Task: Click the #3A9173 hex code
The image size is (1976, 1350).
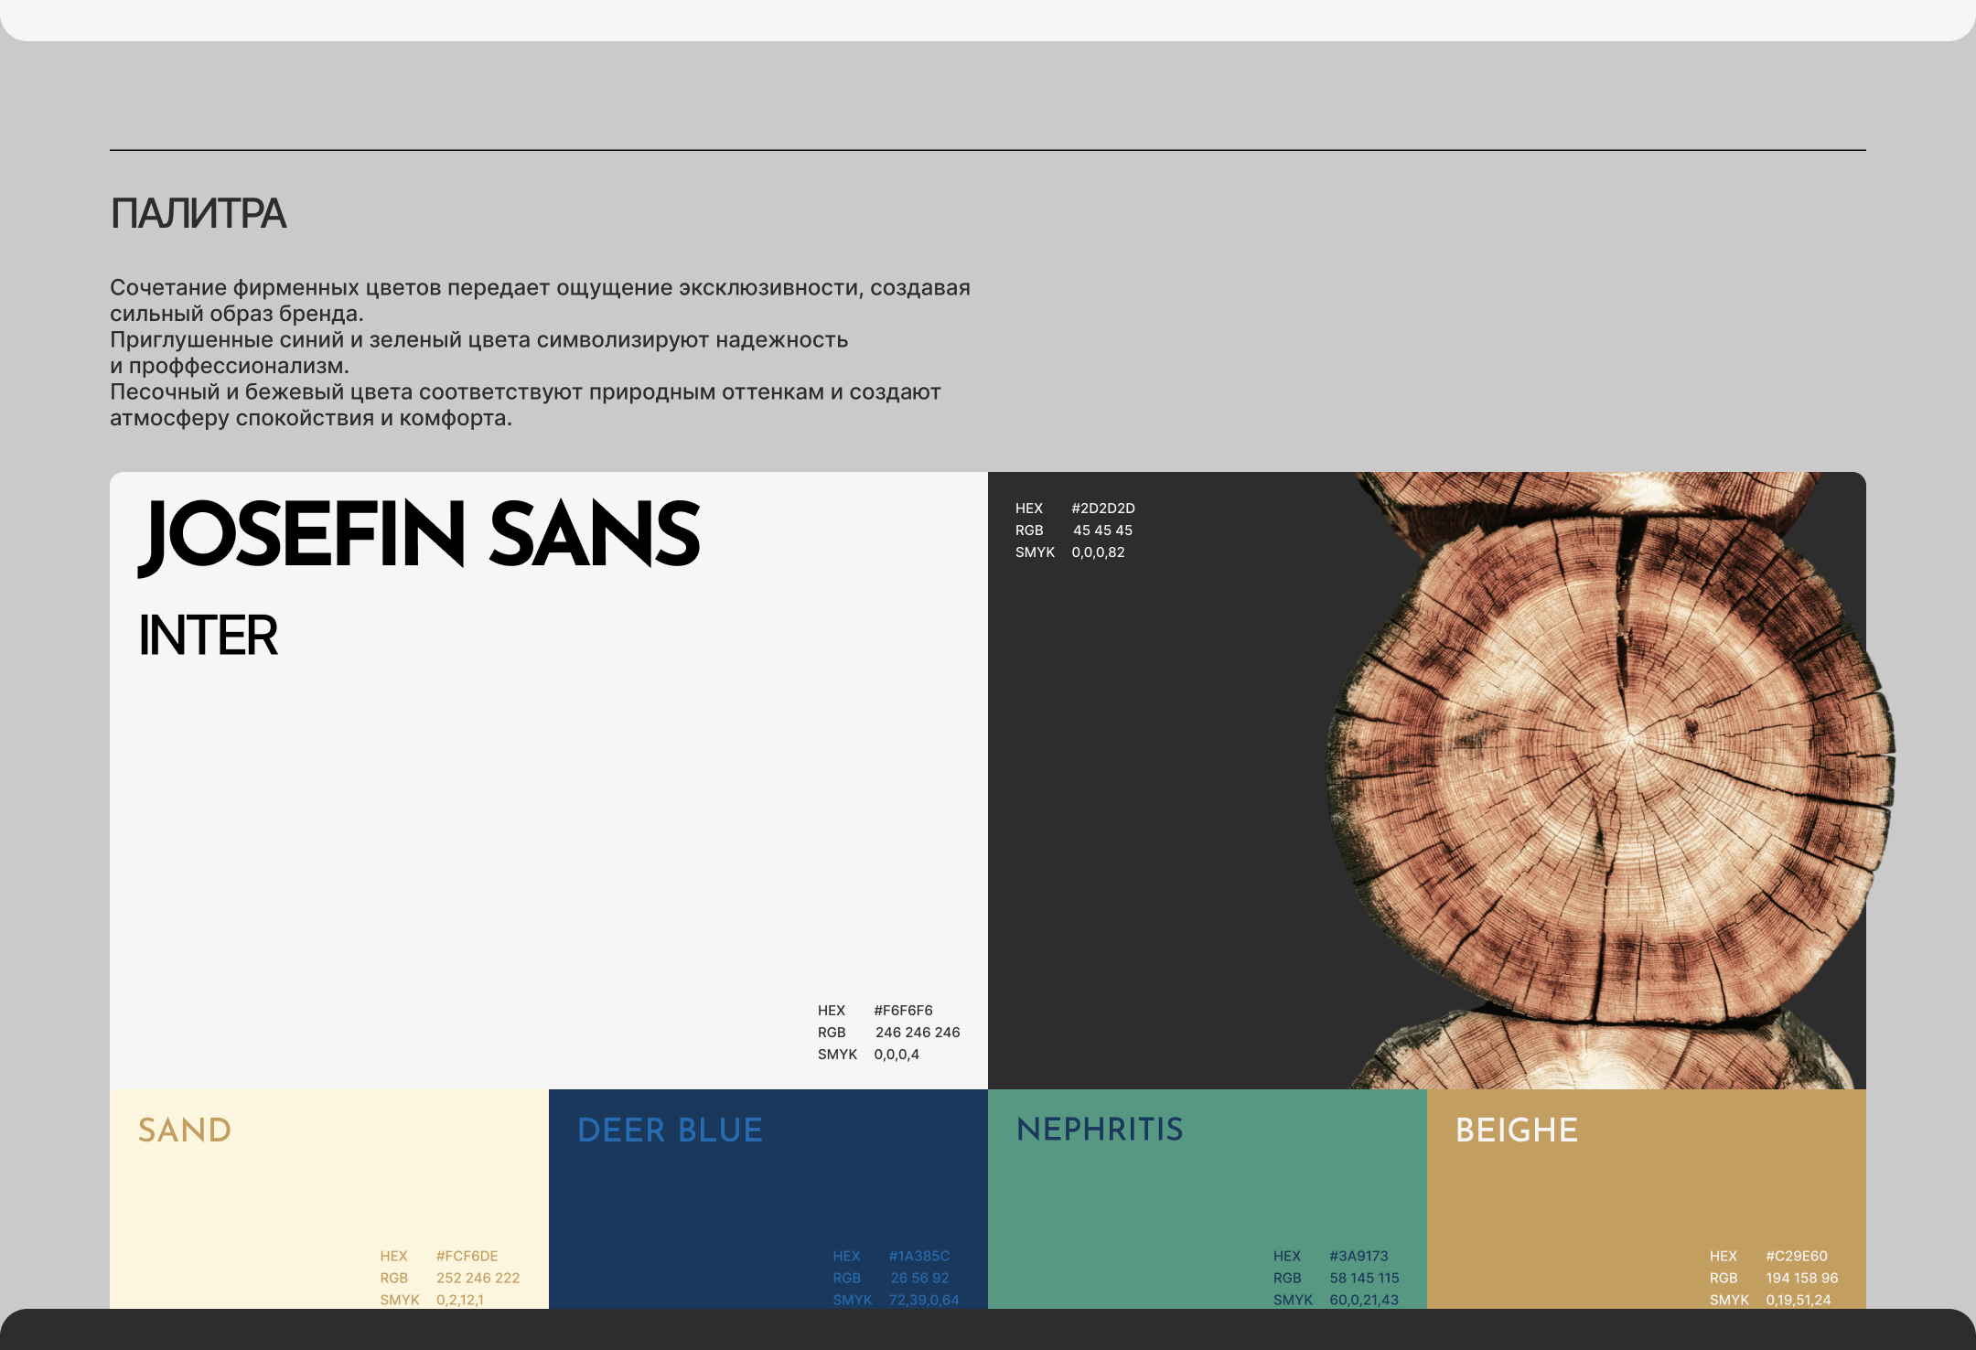Action: (1358, 1257)
